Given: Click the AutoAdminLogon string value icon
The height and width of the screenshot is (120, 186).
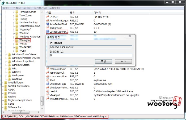Looking at the screenshot, I should pos(48,20).
